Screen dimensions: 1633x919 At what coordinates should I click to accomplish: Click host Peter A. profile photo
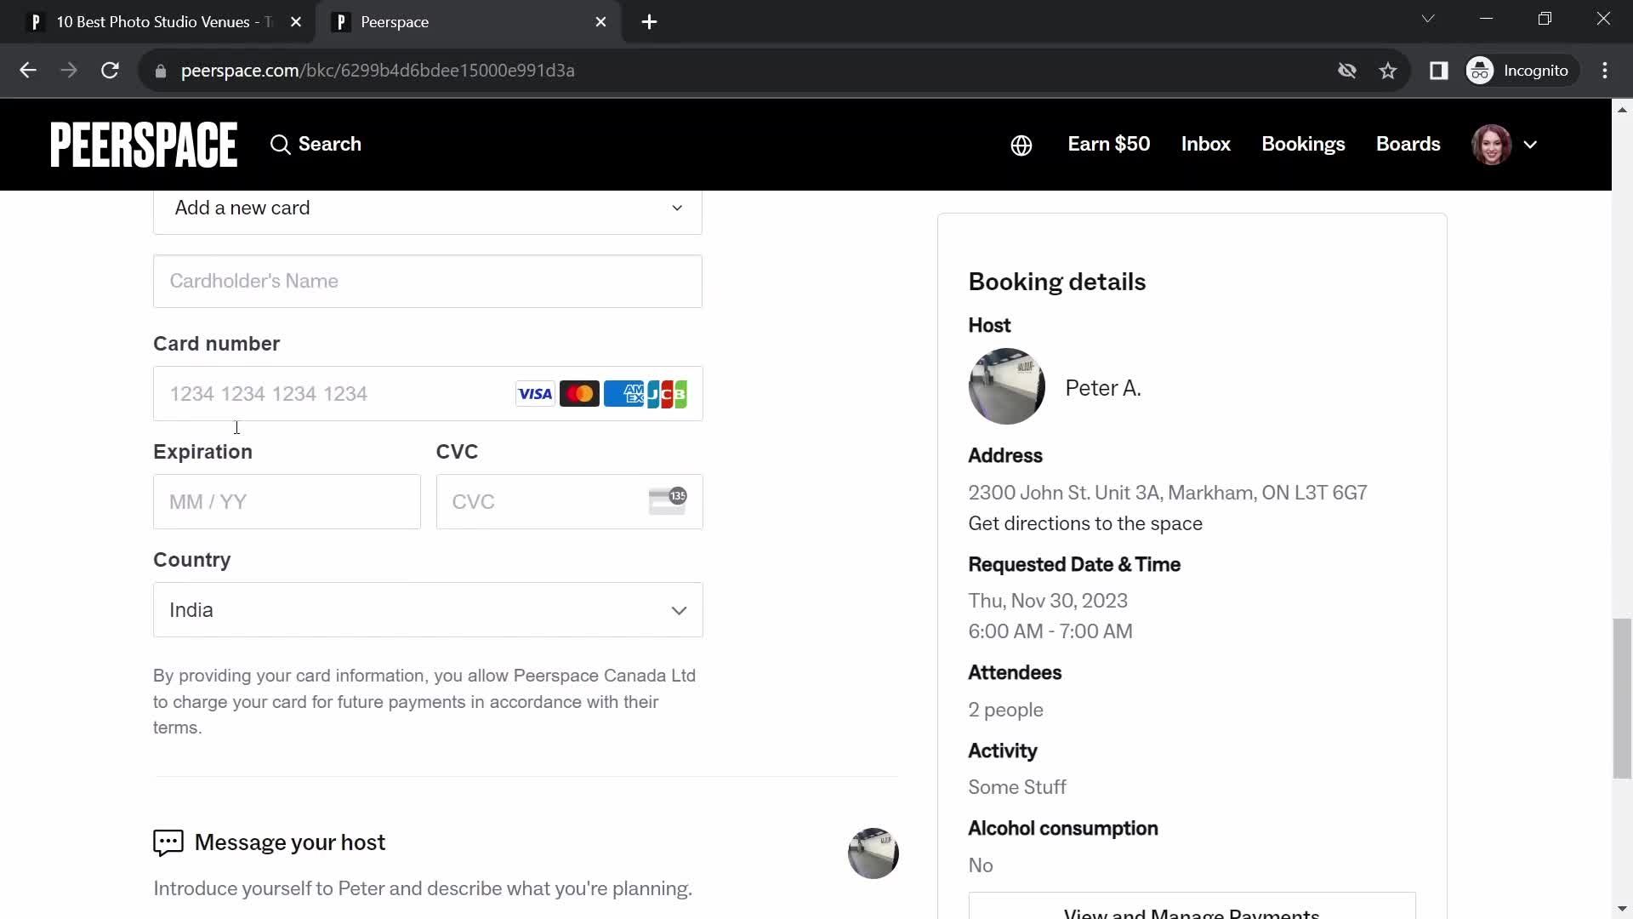[1006, 386]
